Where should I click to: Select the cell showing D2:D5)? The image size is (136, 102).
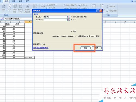pyautogui.click(x=29, y=58)
